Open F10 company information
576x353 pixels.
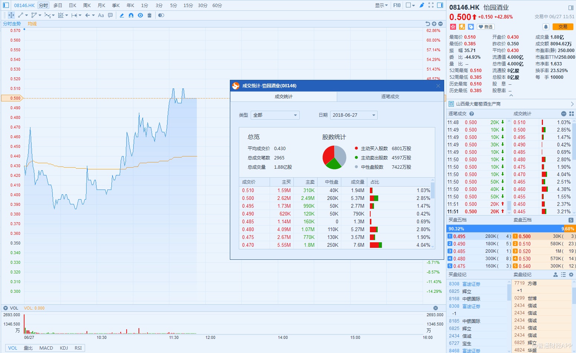coord(397,5)
